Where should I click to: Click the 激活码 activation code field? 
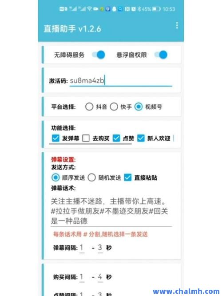coord(121,81)
